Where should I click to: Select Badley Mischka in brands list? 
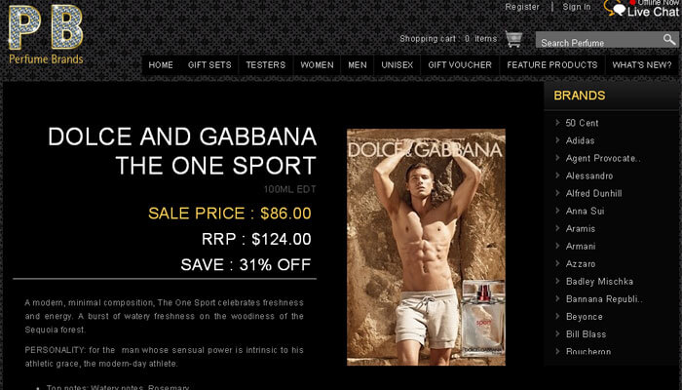(599, 282)
